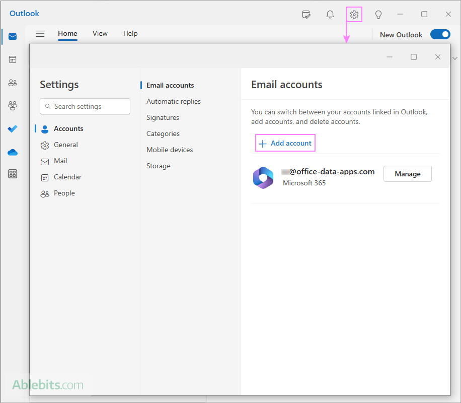Click the Tips lightbulb icon
Screen dimensions: 461x403
(x=378, y=14)
